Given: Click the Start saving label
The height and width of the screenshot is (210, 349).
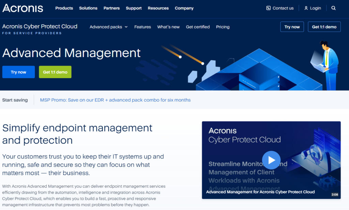Looking at the screenshot, I should (x=15, y=100).
